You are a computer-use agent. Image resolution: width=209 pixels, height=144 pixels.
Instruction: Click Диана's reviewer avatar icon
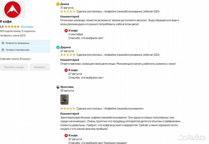[x=58, y=4]
